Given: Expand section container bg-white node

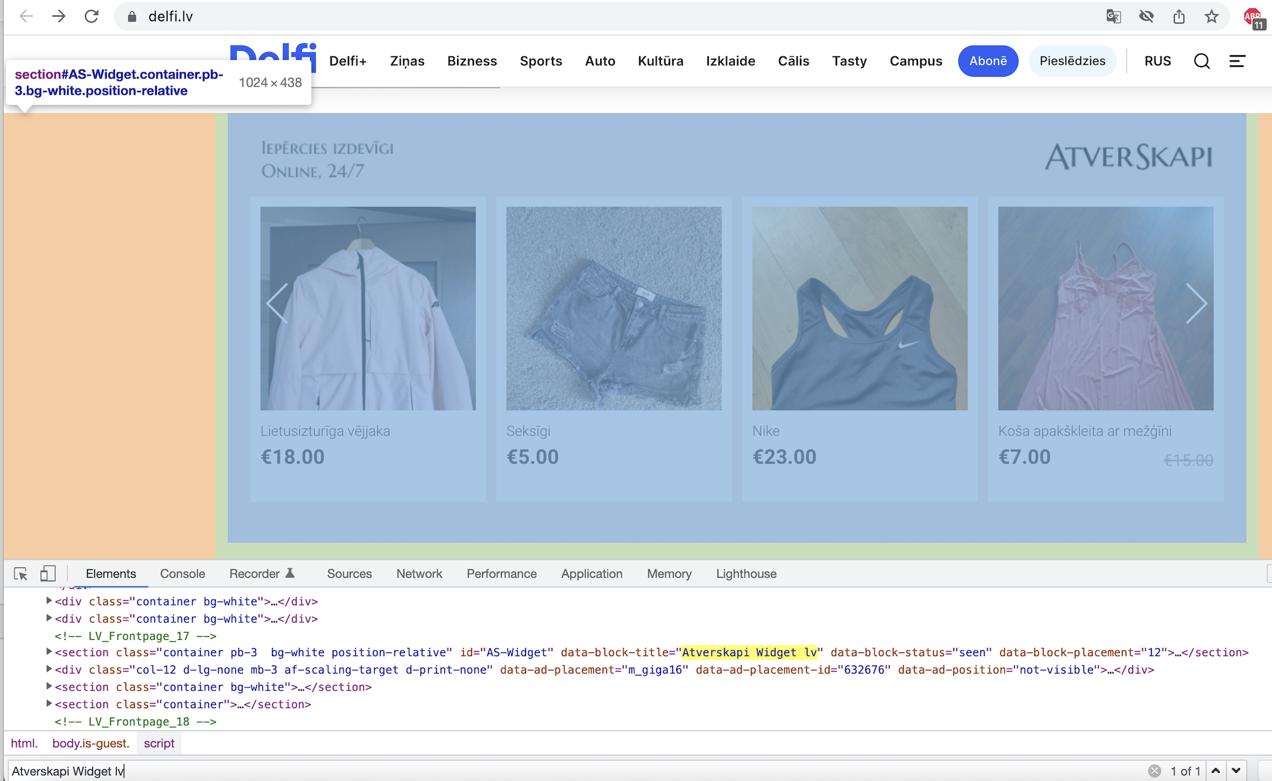Looking at the screenshot, I should click(49, 687).
